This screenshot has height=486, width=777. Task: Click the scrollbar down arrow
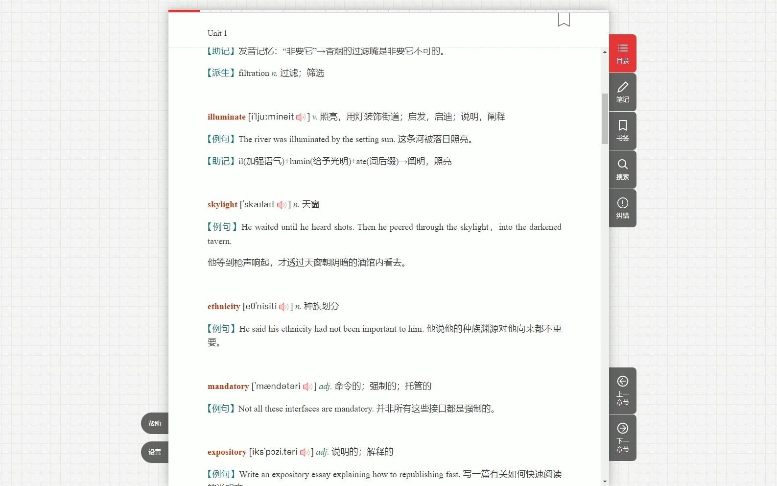[x=605, y=482]
